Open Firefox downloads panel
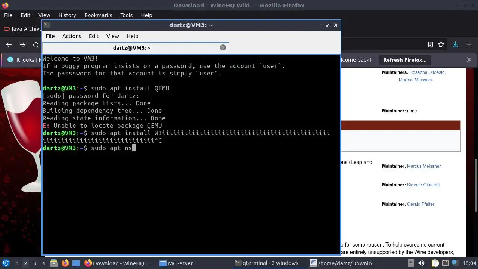Viewport: 478px width, 269px height. click(x=455, y=44)
